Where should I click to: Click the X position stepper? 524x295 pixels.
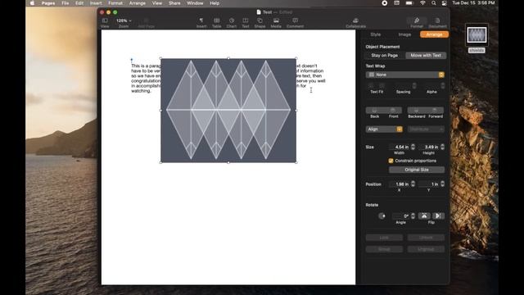point(413,184)
